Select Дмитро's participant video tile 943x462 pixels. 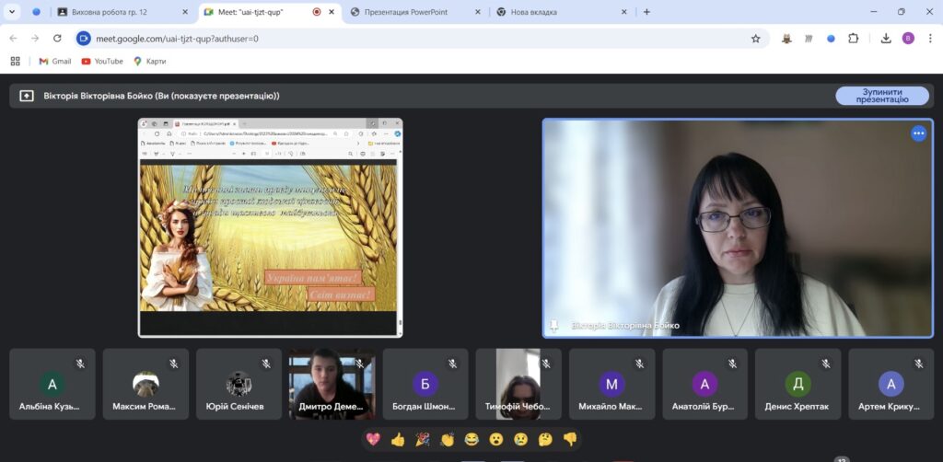pos(332,384)
